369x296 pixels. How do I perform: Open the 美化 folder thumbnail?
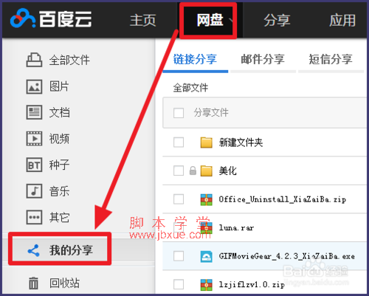tap(207, 171)
